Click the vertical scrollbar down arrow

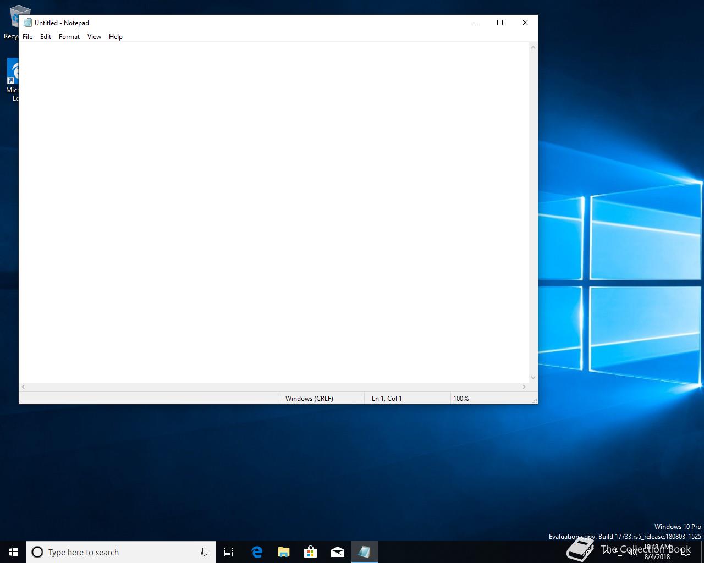(533, 378)
